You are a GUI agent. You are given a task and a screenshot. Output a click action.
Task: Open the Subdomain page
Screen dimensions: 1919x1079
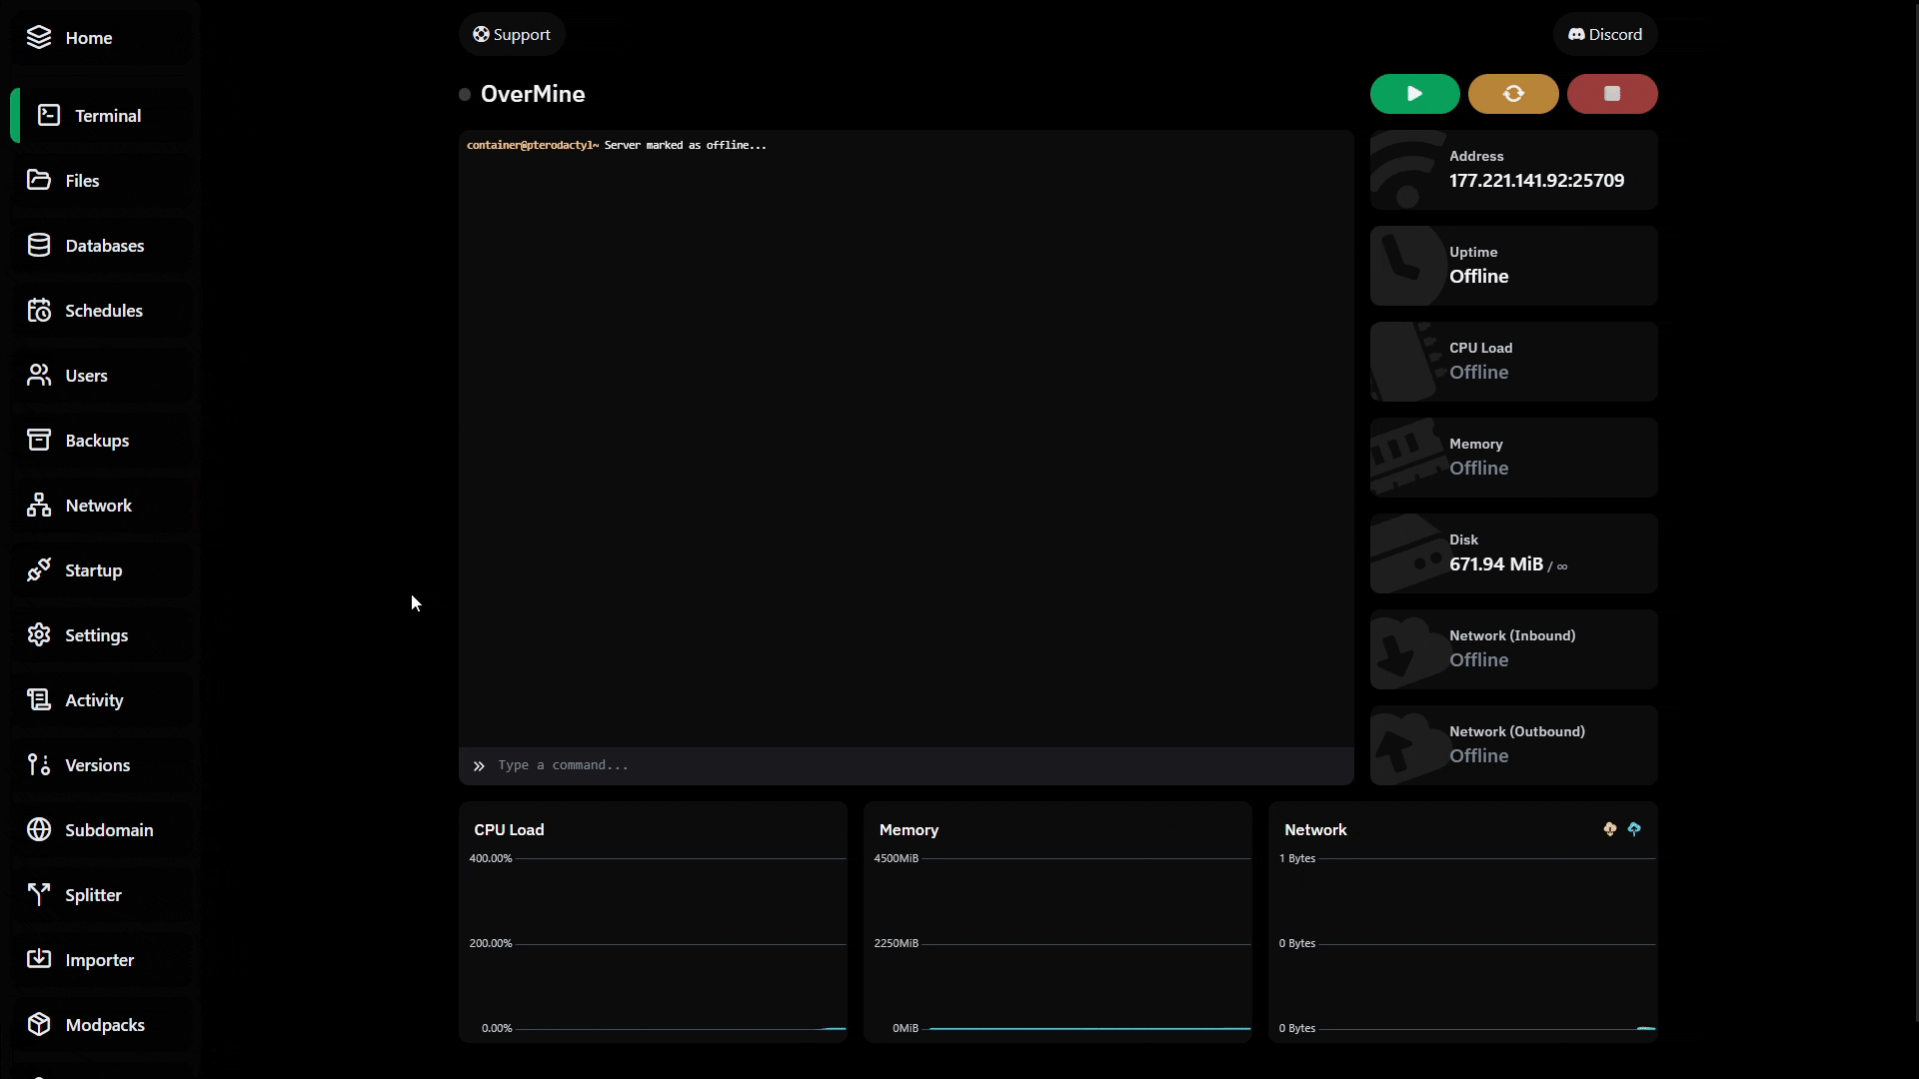[x=108, y=830]
